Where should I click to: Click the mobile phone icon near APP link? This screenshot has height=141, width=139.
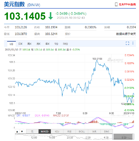coord(116,4)
